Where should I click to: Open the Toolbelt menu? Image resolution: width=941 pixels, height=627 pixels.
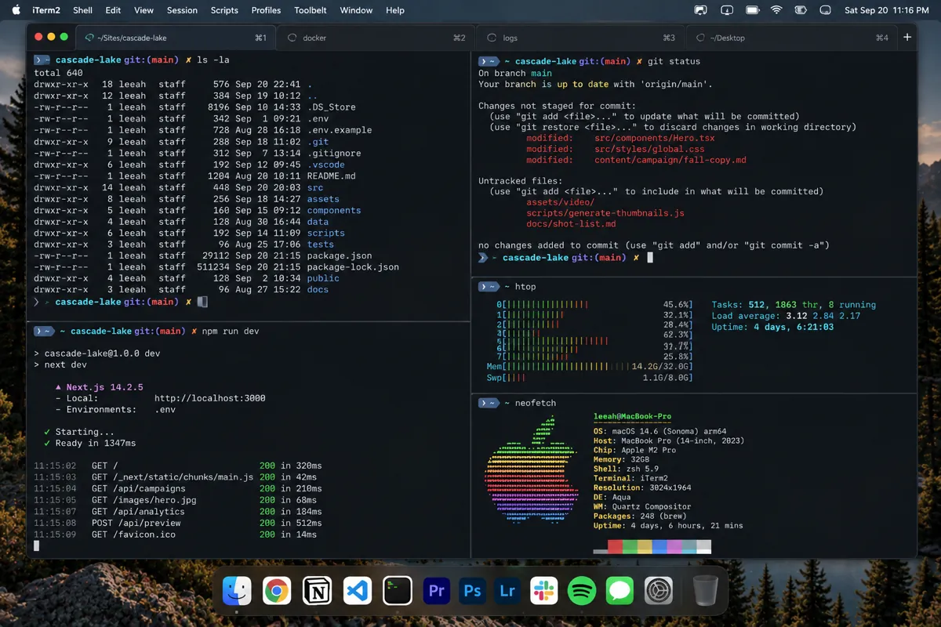tap(311, 10)
